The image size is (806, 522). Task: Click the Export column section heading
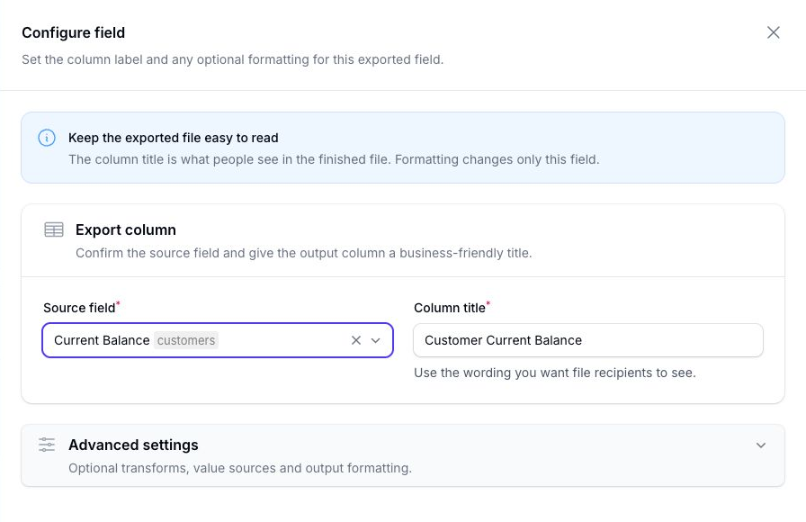126,229
